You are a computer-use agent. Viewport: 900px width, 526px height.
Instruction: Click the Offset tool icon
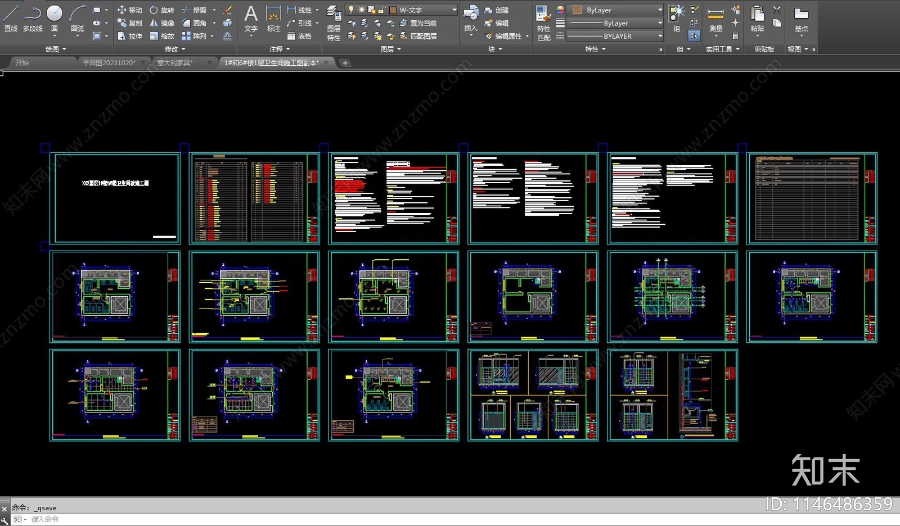point(227,36)
